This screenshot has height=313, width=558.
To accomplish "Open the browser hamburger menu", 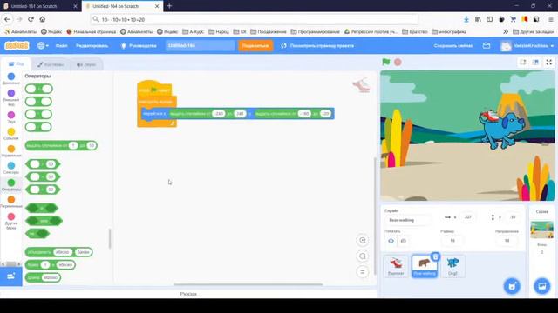I will coord(550,19).
